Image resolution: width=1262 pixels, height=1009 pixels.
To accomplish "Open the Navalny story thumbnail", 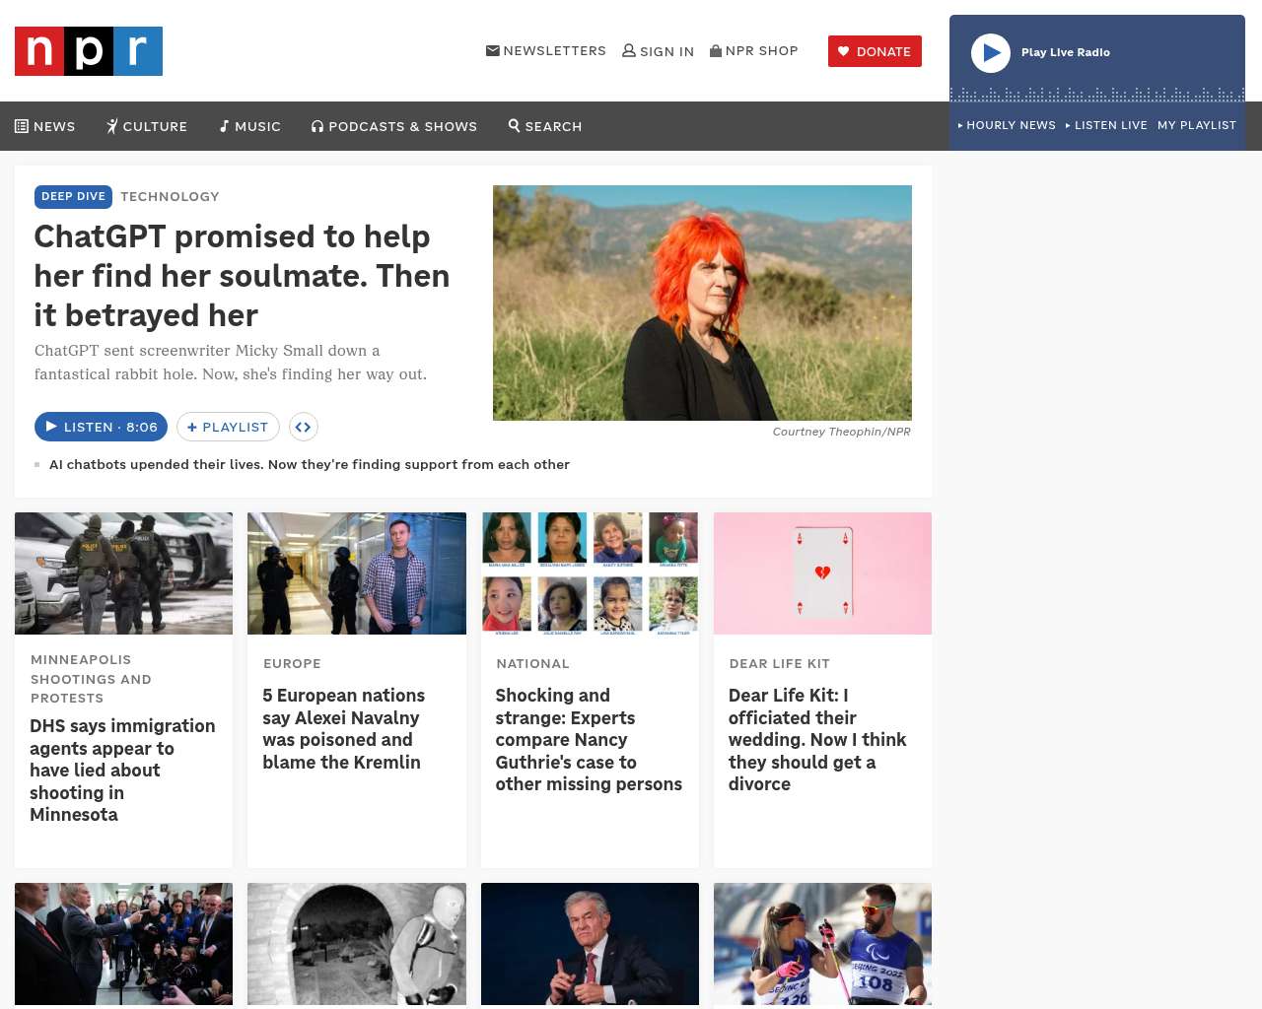I will 357,573.
